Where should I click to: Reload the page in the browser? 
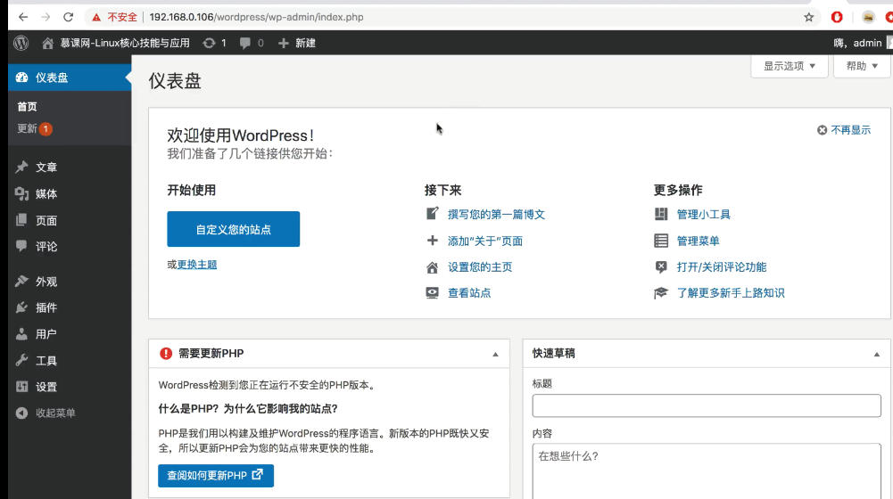[69, 17]
